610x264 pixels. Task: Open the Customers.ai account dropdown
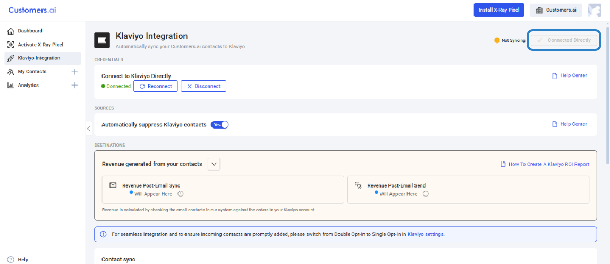[x=556, y=10]
